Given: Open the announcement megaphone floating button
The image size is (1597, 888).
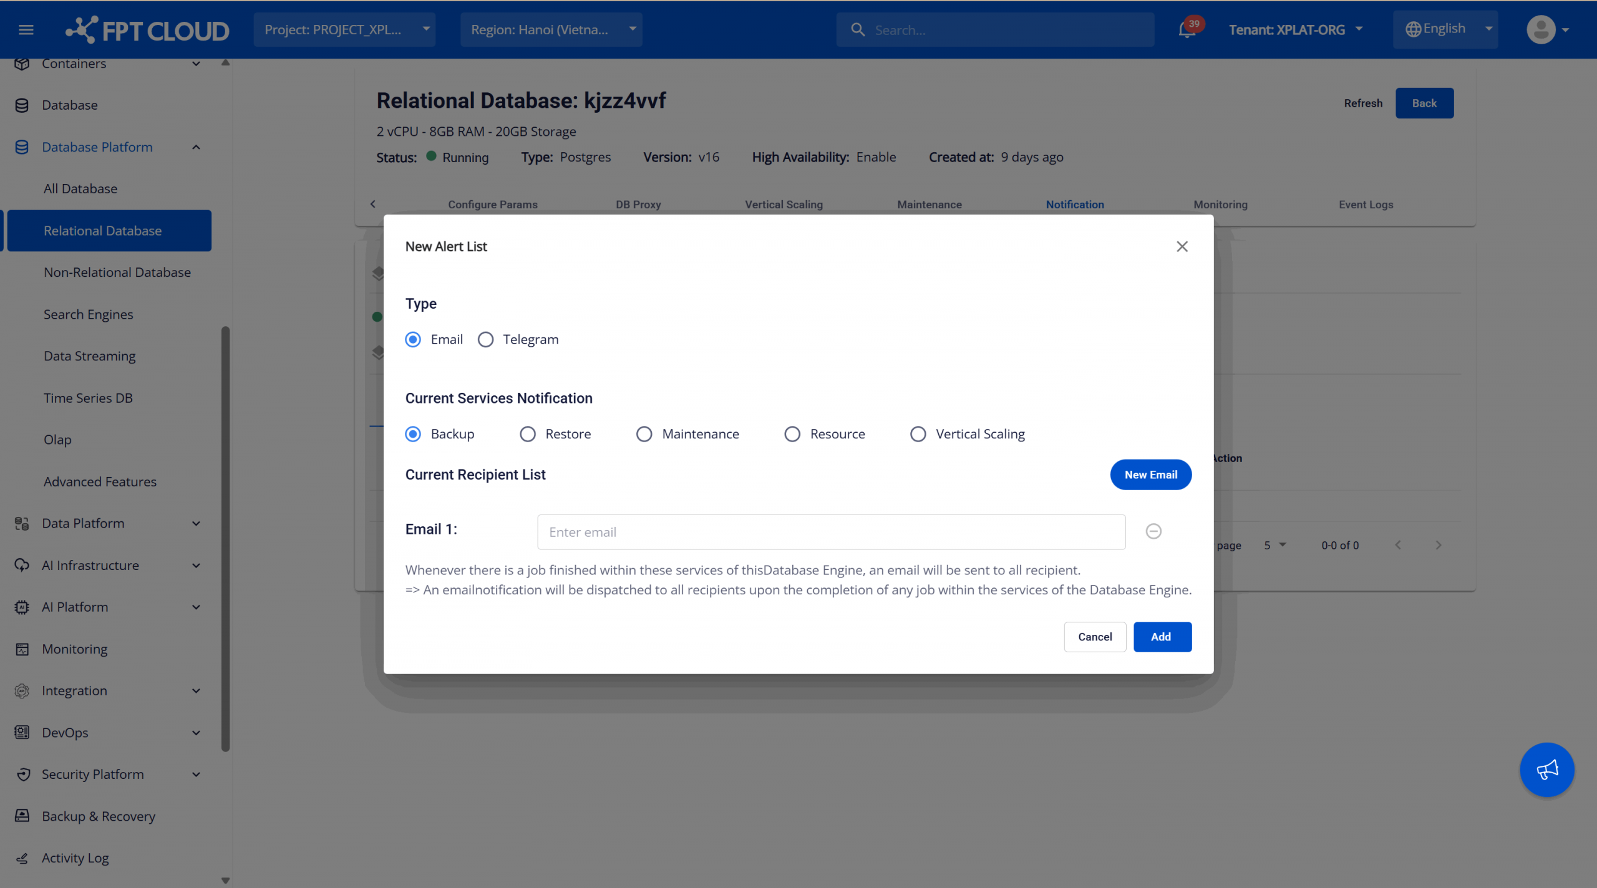Looking at the screenshot, I should [x=1546, y=770].
